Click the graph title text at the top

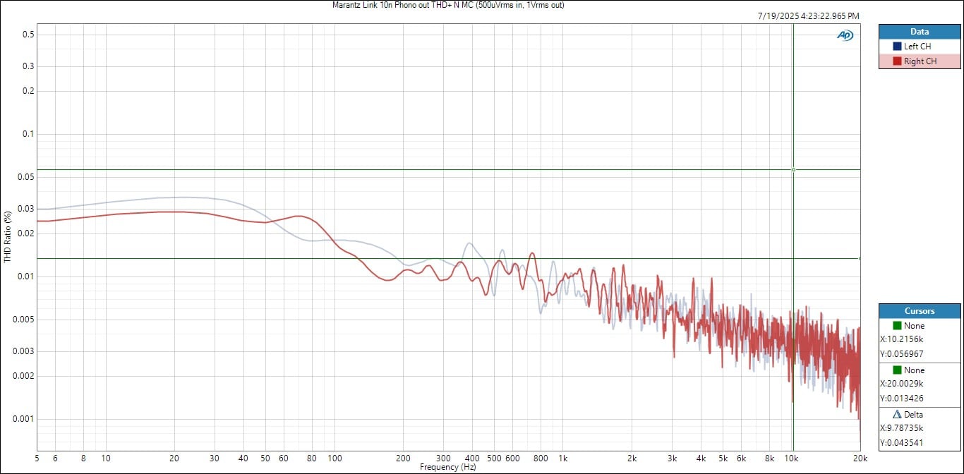[448, 5]
